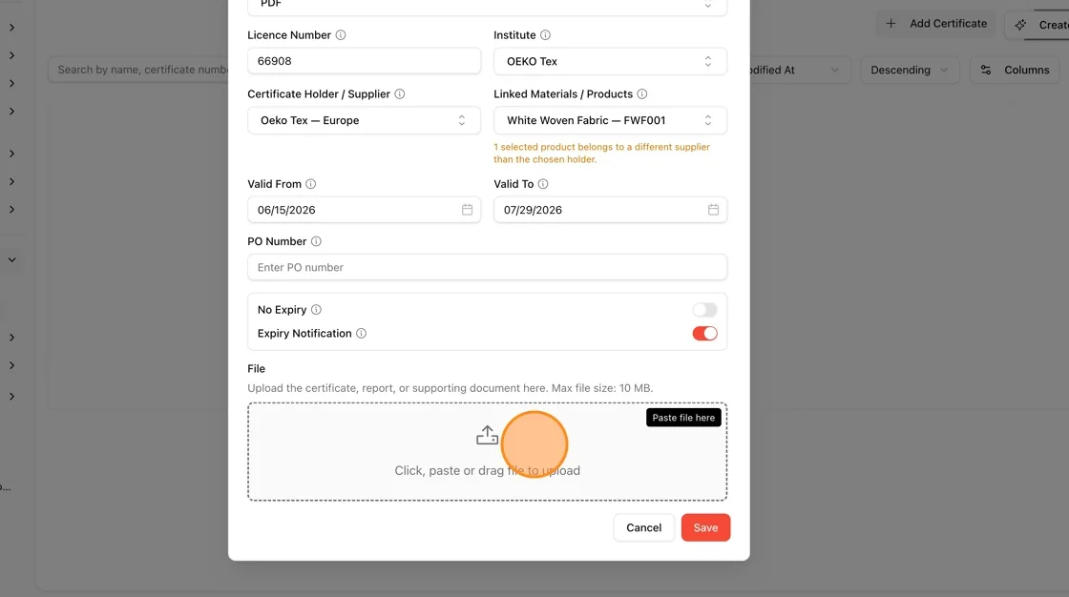Expand the first sidebar chevron item
This screenshot has height=597, width=1069.
coord(11,28)
